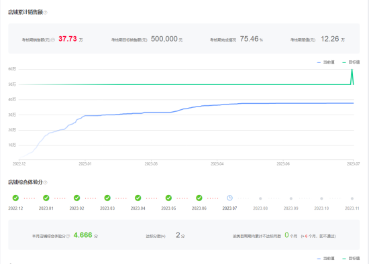Click the gray pending dot above 2023.09
The image size is (369, 264).
(x=291, y=198)
